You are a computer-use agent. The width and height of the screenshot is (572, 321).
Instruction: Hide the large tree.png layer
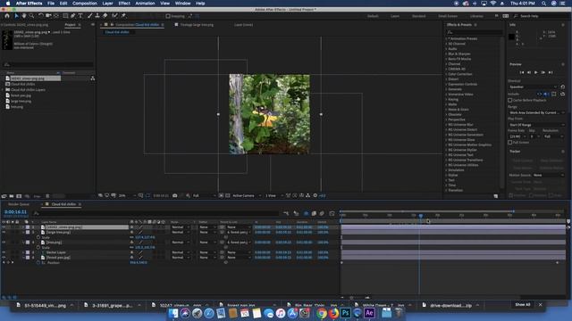(x=4, y=232)
